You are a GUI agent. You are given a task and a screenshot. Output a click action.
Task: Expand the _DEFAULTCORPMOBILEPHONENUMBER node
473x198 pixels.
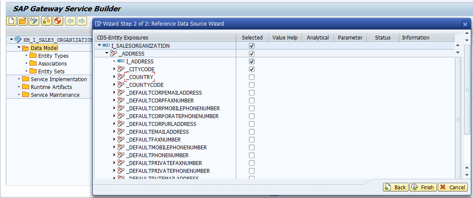(114, 108)
